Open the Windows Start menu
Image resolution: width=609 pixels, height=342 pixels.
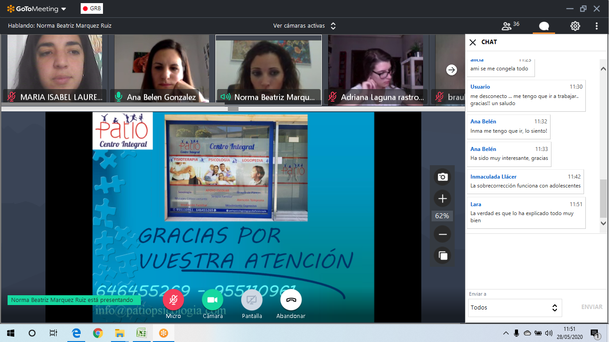point(11,333)
